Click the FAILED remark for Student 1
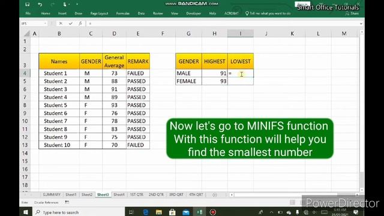The image size is (384, 216). 138,73
